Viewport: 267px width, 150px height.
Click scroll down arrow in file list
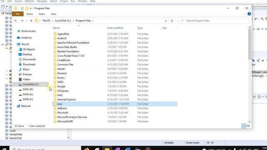[x=249, y=122]
